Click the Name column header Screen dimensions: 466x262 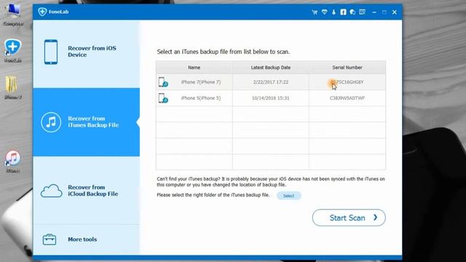[x=194, y=68]
